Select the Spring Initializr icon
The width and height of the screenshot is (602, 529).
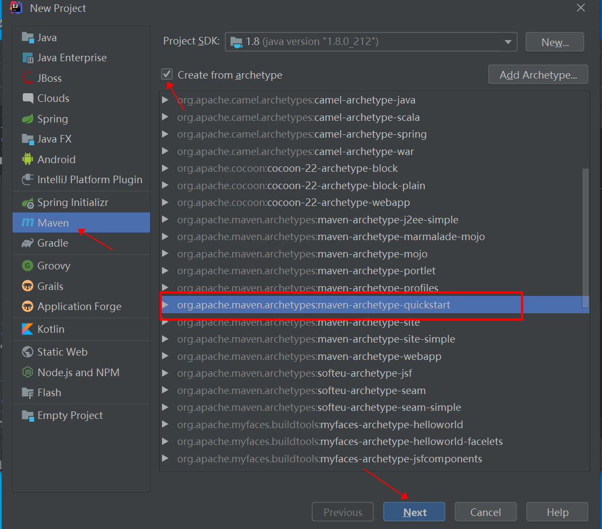pyautogui.click(x=28, y=203)
